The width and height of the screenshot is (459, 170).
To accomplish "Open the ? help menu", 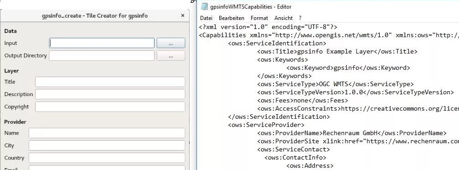I will tap(300, 18).
